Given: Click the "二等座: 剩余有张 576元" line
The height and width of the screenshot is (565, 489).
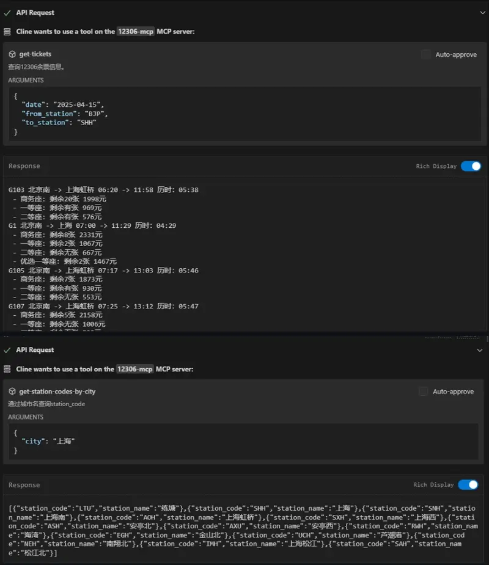Looking at the screenshot, I should pyautogui.click(x=57, y=217).
